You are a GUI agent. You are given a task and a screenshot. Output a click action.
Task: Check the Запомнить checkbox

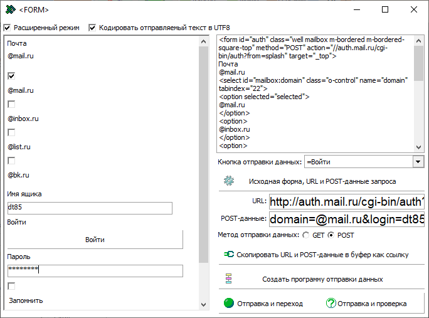[11, 286]
